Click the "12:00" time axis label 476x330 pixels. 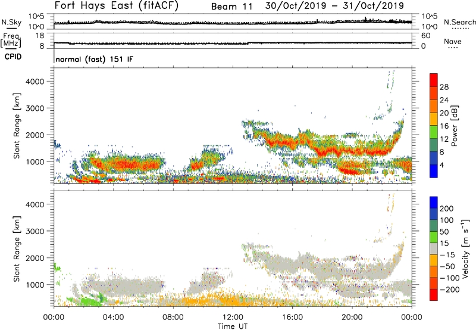[x=233, y=317]
